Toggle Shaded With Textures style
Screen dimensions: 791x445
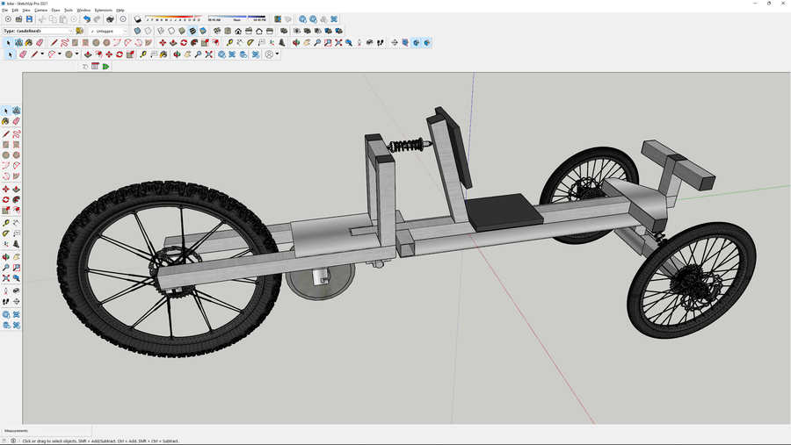(x=192, y=31)
